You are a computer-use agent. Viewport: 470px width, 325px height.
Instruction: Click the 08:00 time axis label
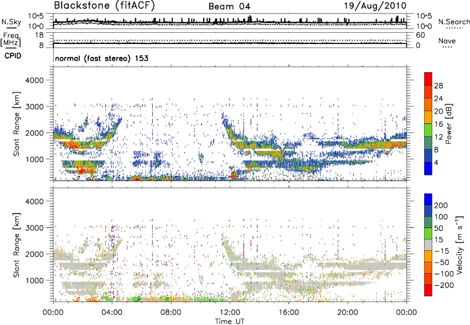pos(171,313)
